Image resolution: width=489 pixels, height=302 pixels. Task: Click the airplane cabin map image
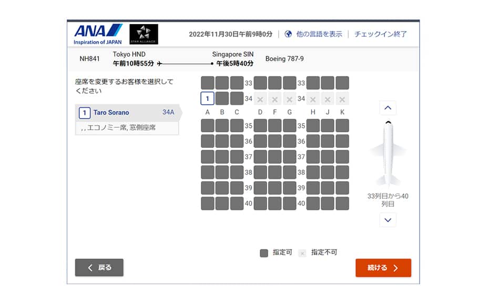tap(388, 155)
